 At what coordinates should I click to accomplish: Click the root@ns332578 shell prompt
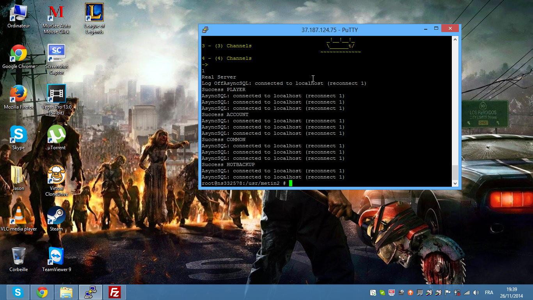click(244, 183)
